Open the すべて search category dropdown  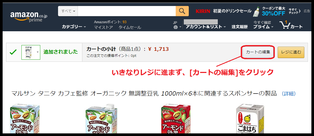pos(68,11)
